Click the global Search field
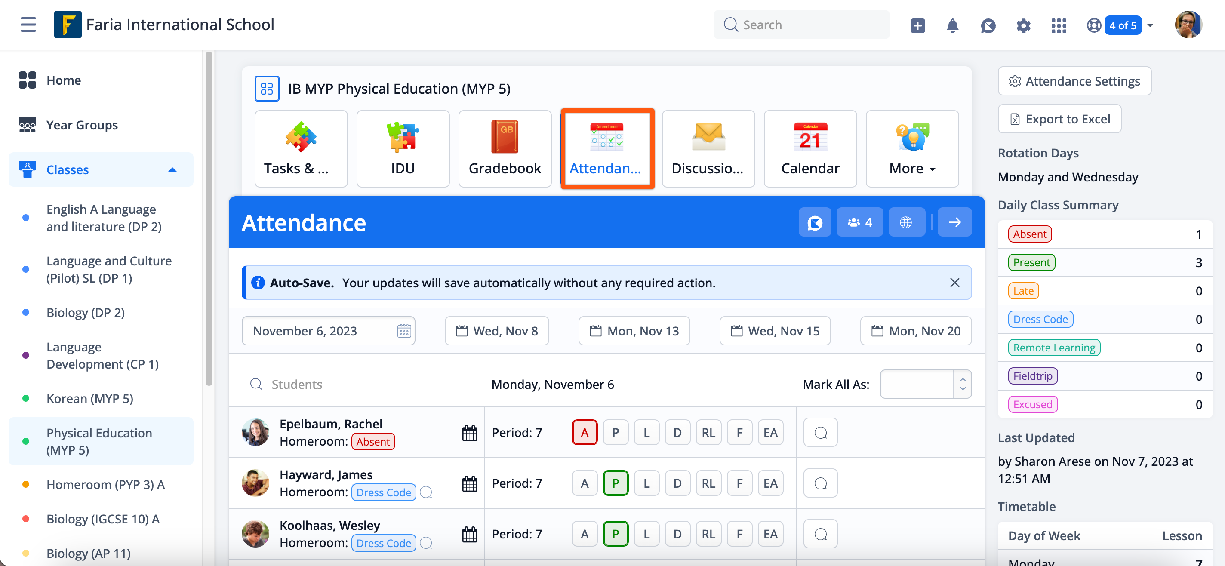Viewport: 1225px width, 566px height. click(801, 25)
